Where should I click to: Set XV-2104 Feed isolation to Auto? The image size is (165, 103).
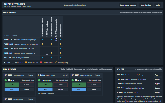click(12, 89)
